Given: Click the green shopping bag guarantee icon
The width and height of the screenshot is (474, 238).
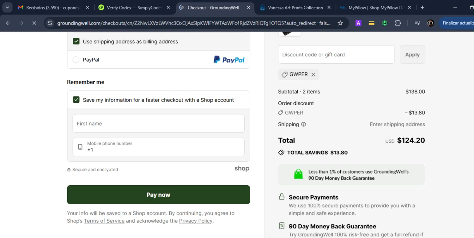Looking at the screenshot, I should (x=298, y=174).
